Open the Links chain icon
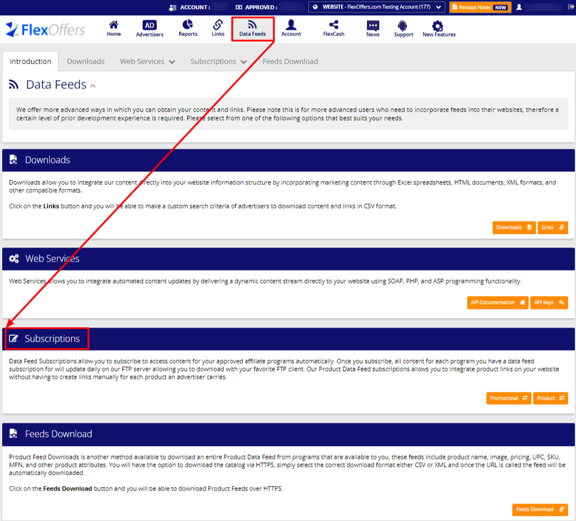Screen dimensions: 576x521 (218, 25)
